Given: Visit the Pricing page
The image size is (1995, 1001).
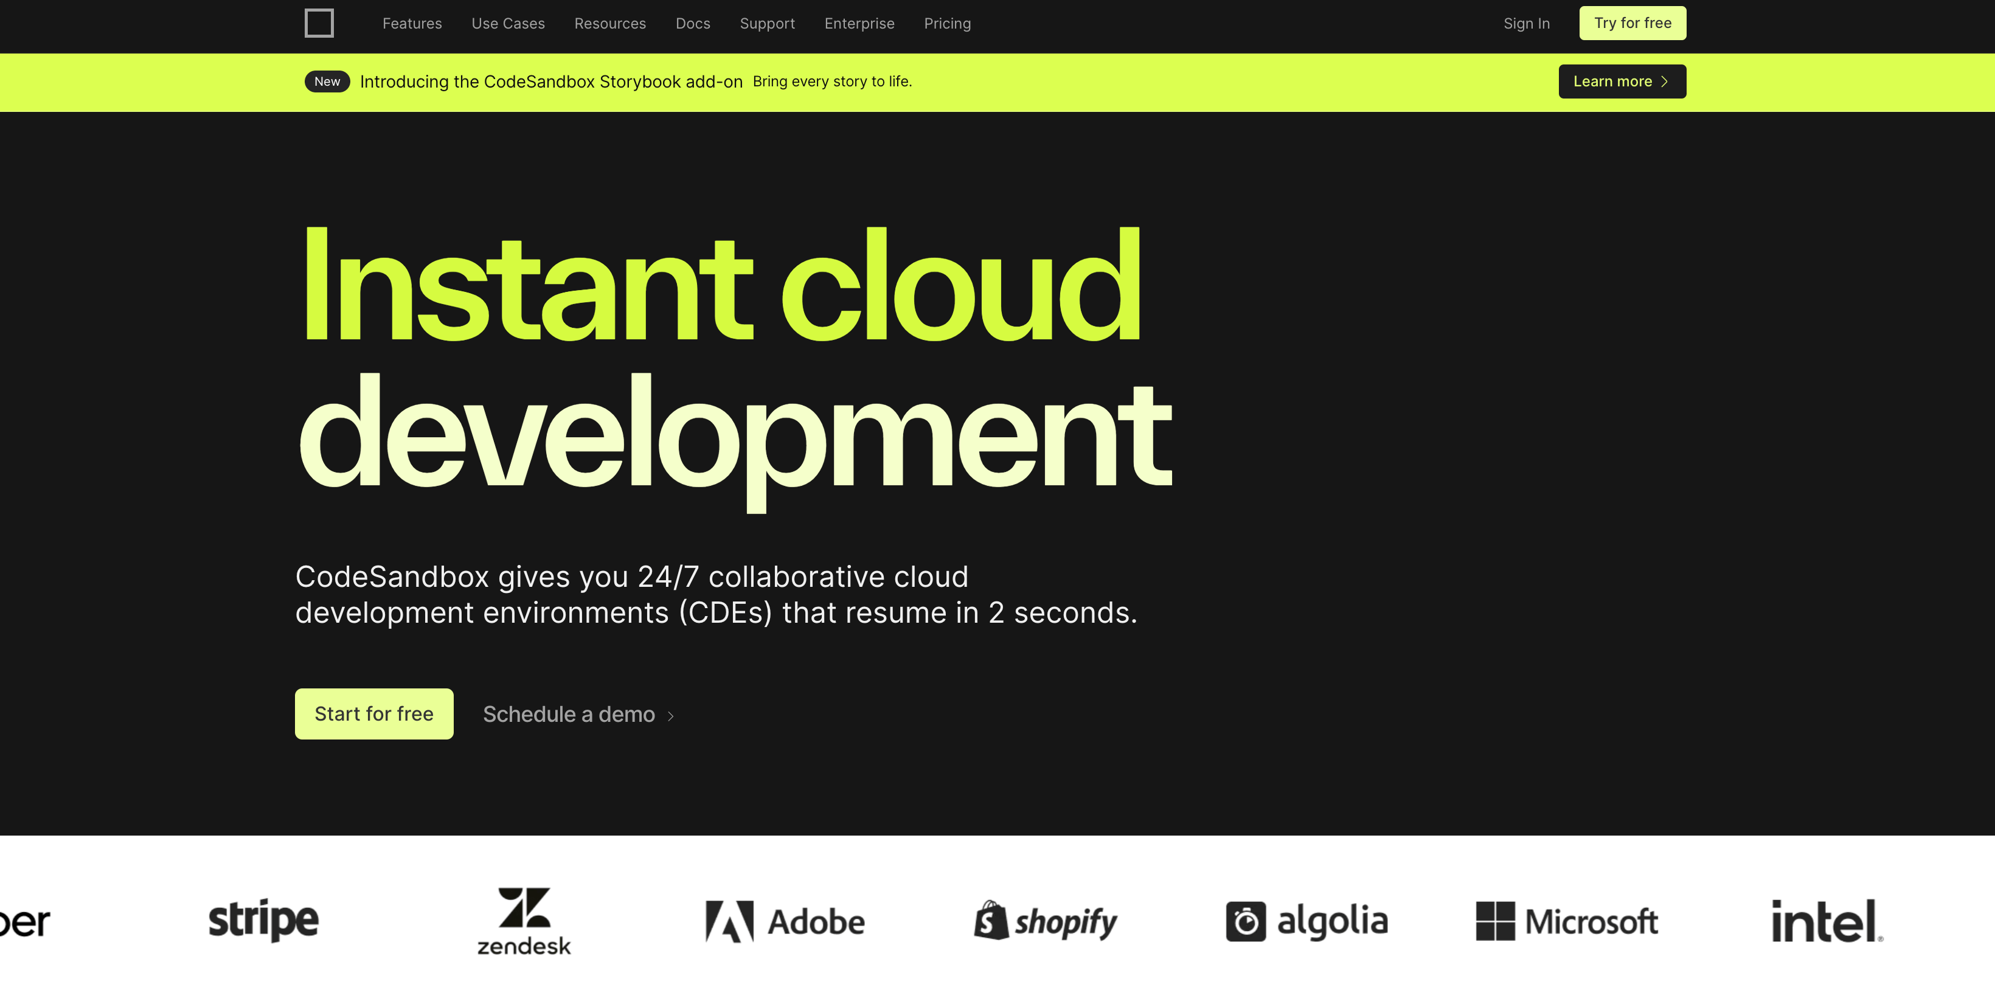Looking at the screenshot, I should click(x=947, y=23).
